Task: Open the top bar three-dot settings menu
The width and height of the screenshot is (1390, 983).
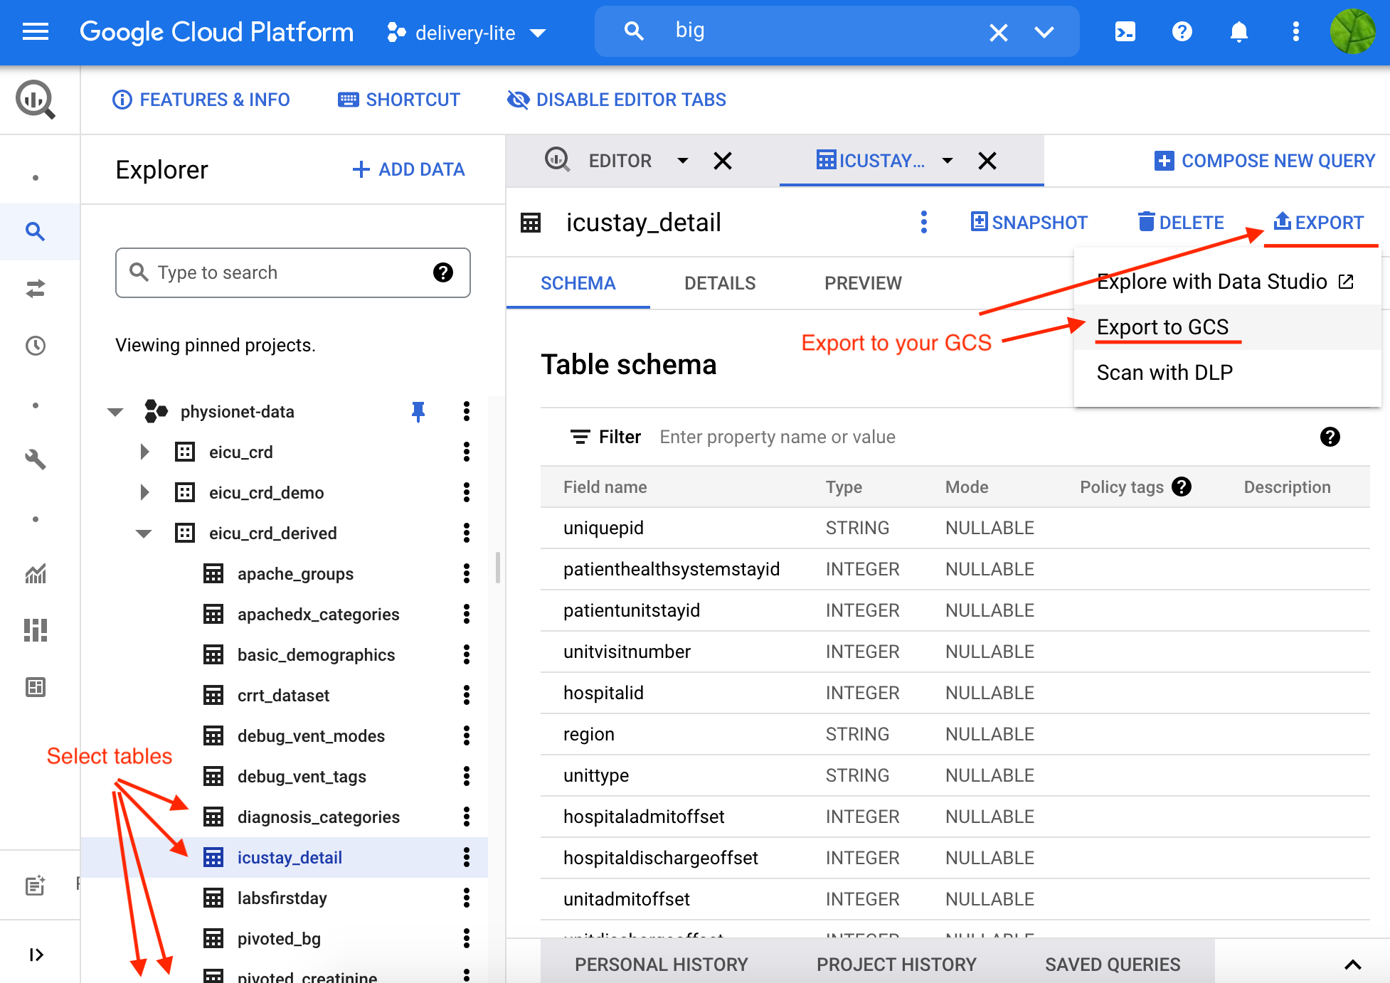Action: [x=1295, y=32]
